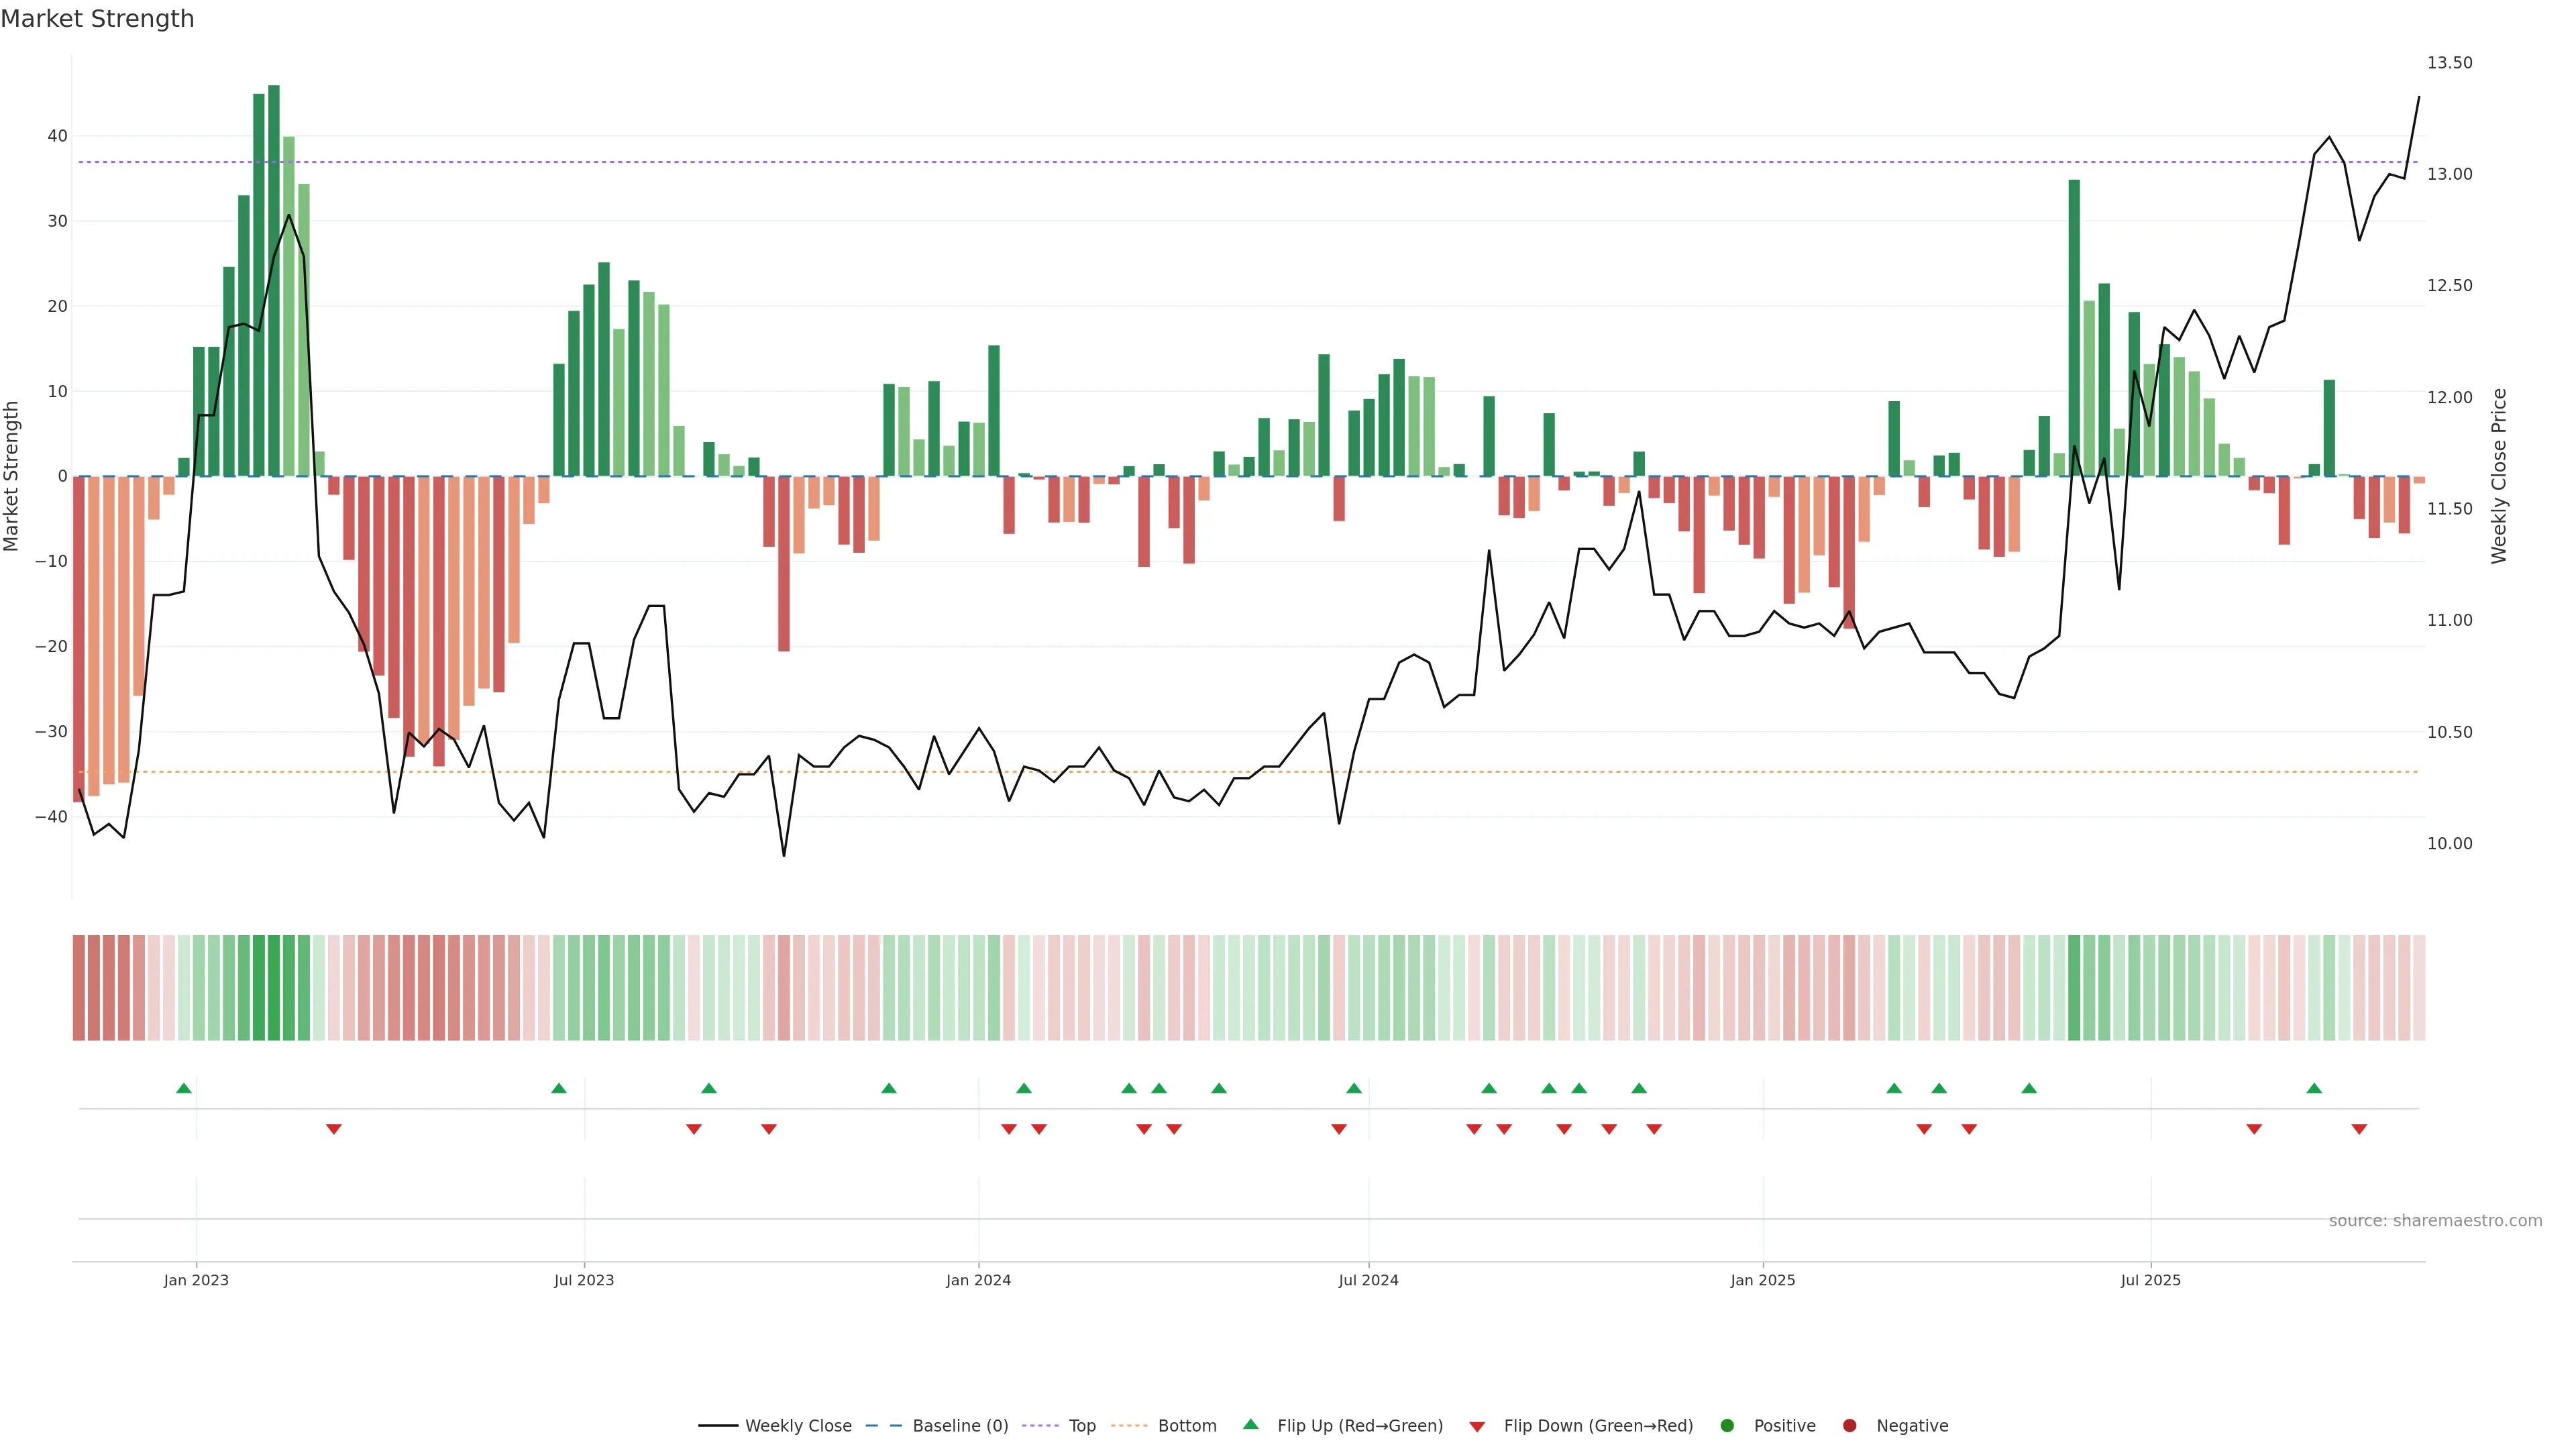
Task: Click Flip Down red triangle legend icon
Action: 1477,1427
